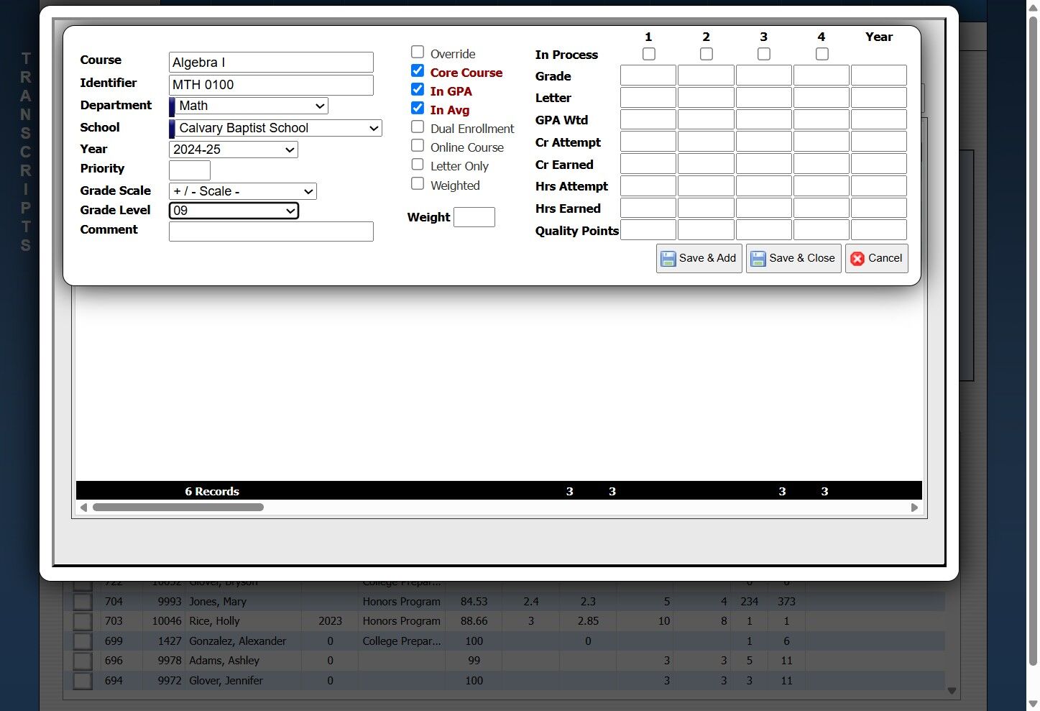Click student name Glover, Jennifer
This screenshot has height=711, width=1040.
[226, 681]
